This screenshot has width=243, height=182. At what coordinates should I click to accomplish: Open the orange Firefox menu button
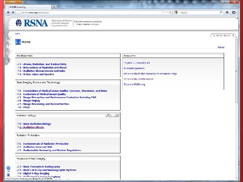click(x=13, y=2)
